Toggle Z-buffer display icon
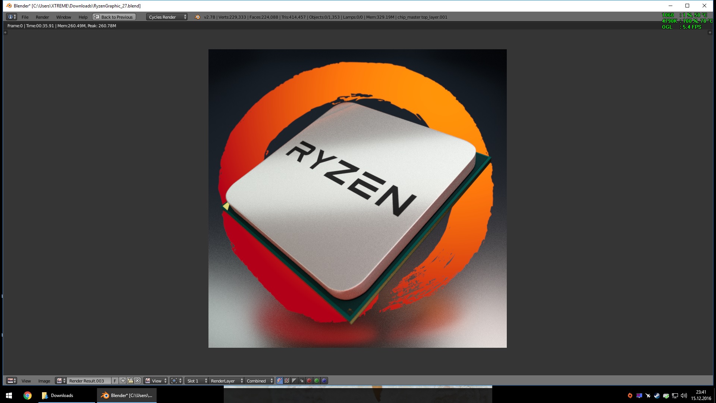This screenshot has height=403, width=716. (302, 381)
